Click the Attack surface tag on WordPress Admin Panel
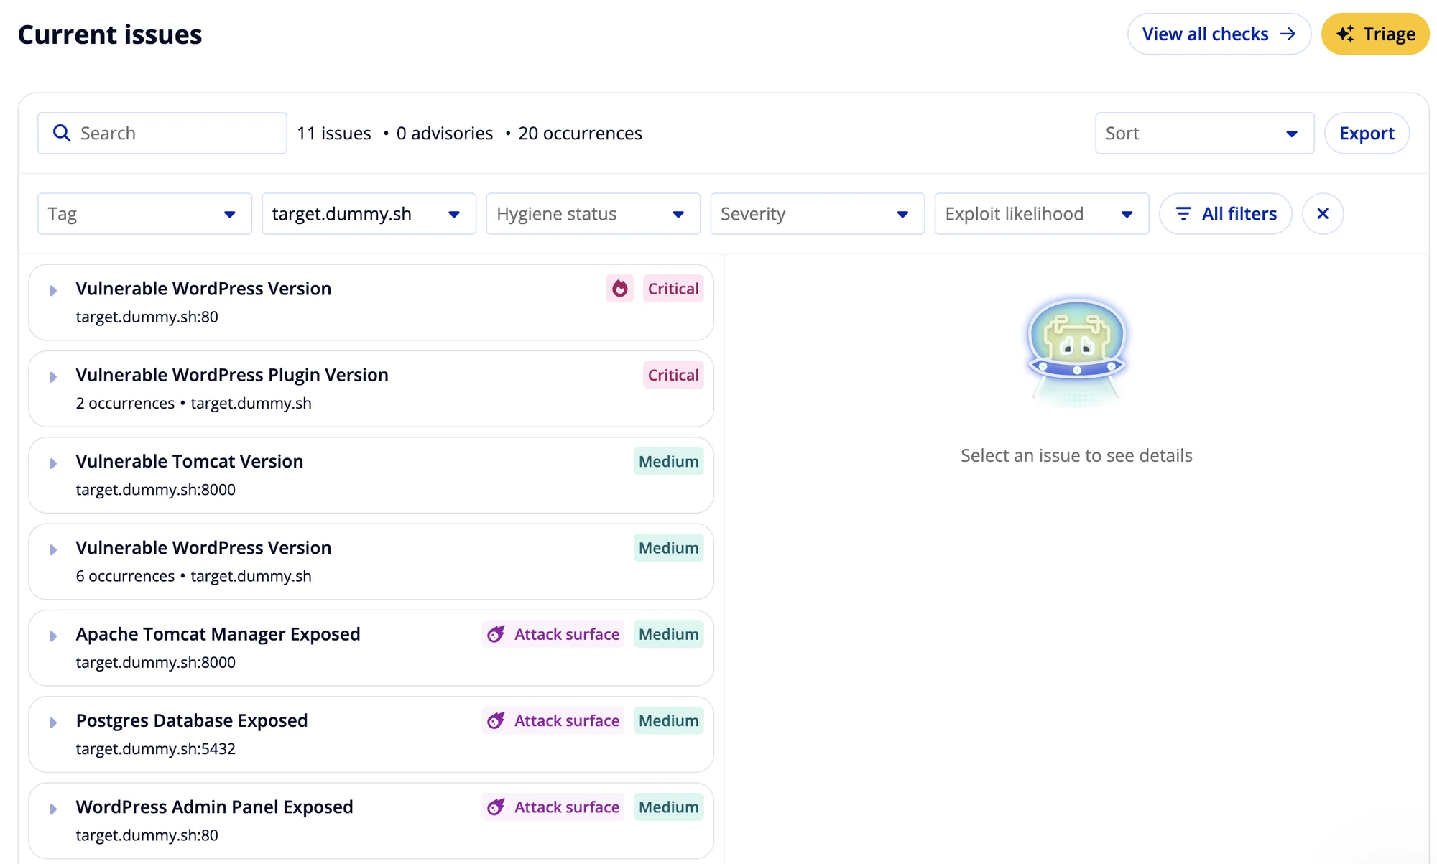 point(553,807)
